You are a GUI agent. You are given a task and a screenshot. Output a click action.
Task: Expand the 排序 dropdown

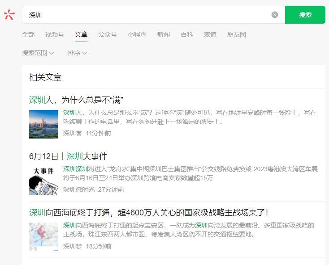click(x=77, y=53)
